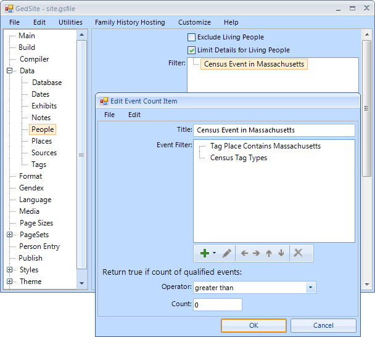
Task: Select Language in the tree
Action: tap(35, 200)
